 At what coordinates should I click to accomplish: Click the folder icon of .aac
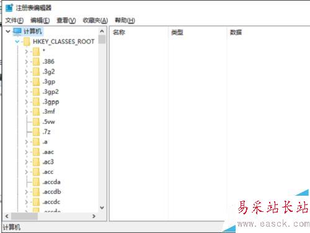coord(37,152)
